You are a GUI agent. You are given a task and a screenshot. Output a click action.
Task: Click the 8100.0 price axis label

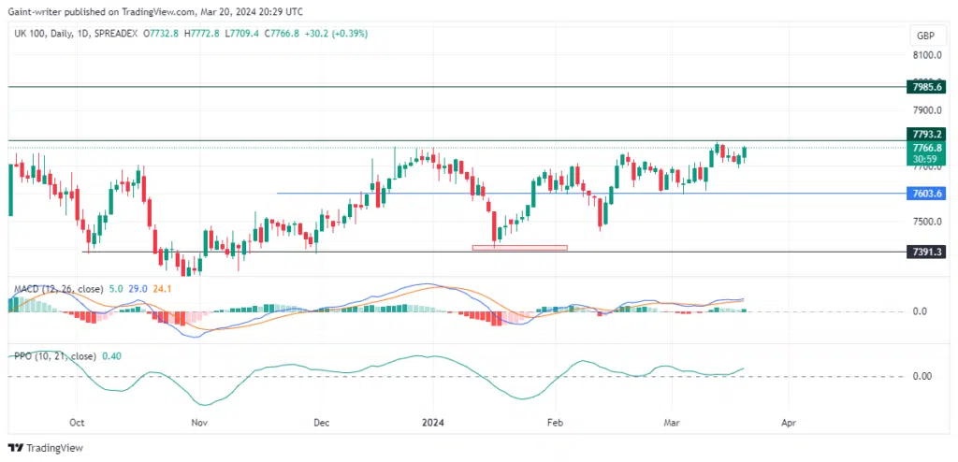point(925,55)
